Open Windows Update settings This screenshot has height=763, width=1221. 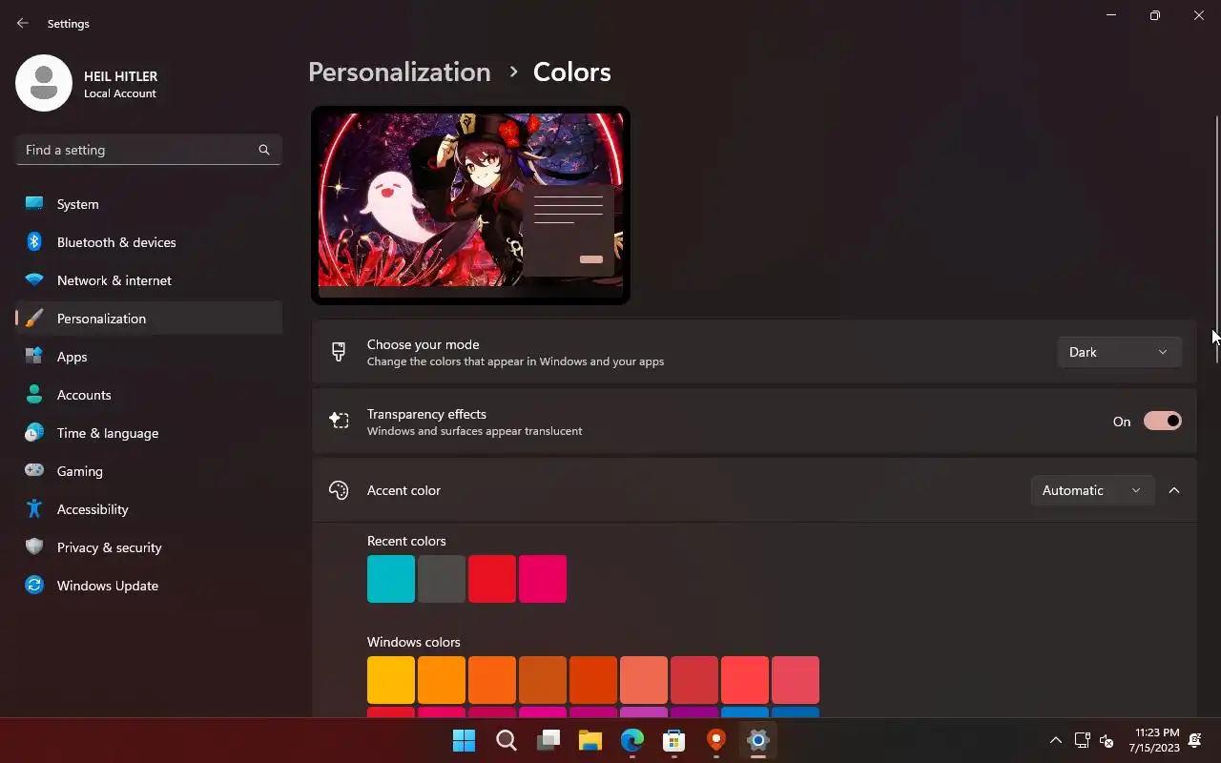(x=148, y=586)
